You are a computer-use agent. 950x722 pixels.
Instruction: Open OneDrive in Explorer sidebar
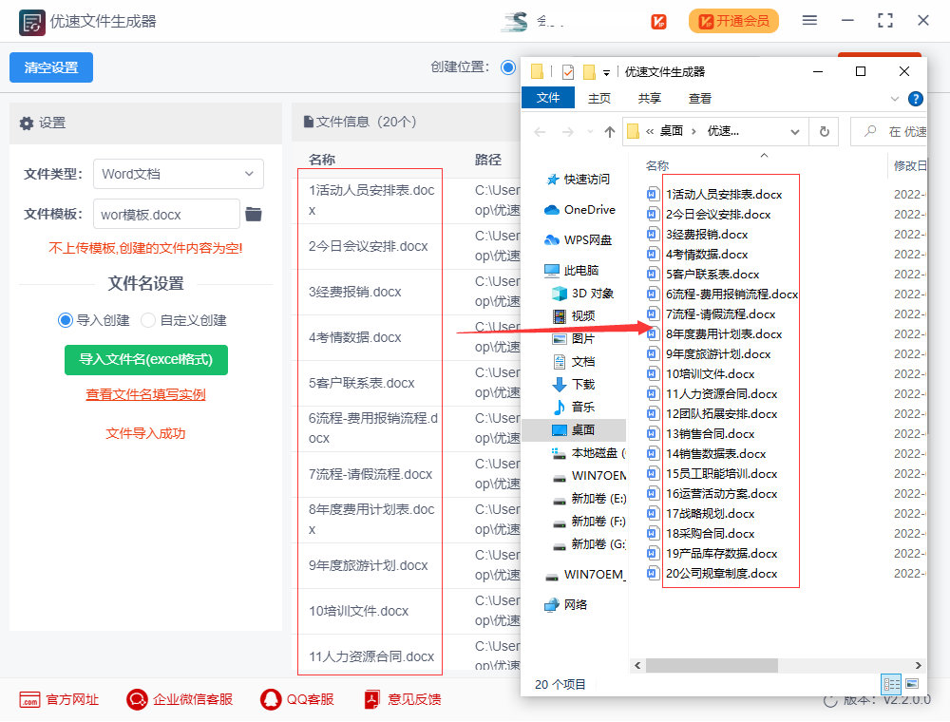[x=579, y=210]
